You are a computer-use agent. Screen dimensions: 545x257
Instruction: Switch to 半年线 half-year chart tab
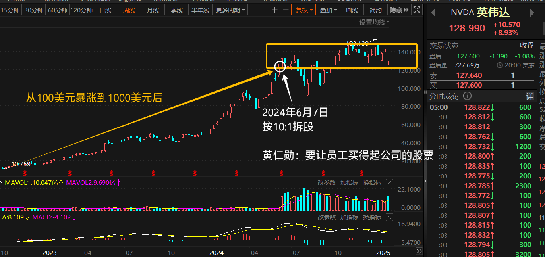[200, 10]
